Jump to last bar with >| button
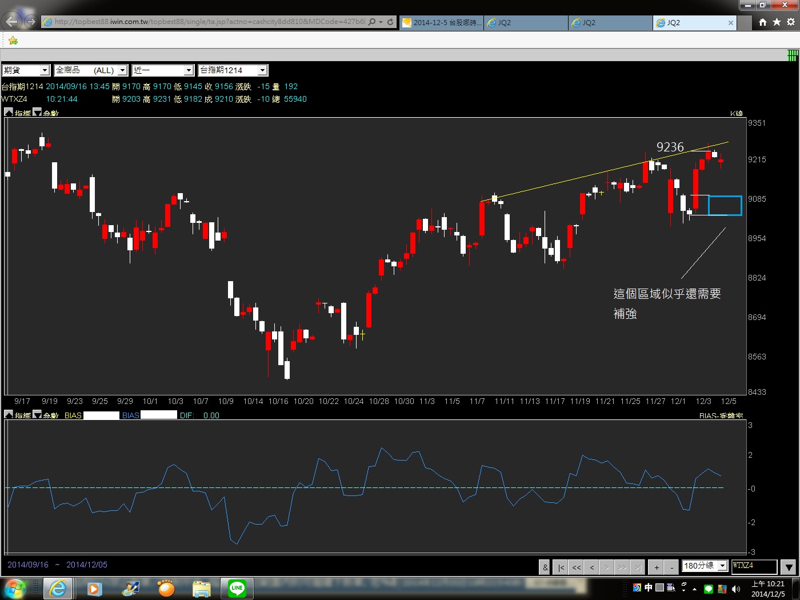800x600 pixels. tap(638, 567)
